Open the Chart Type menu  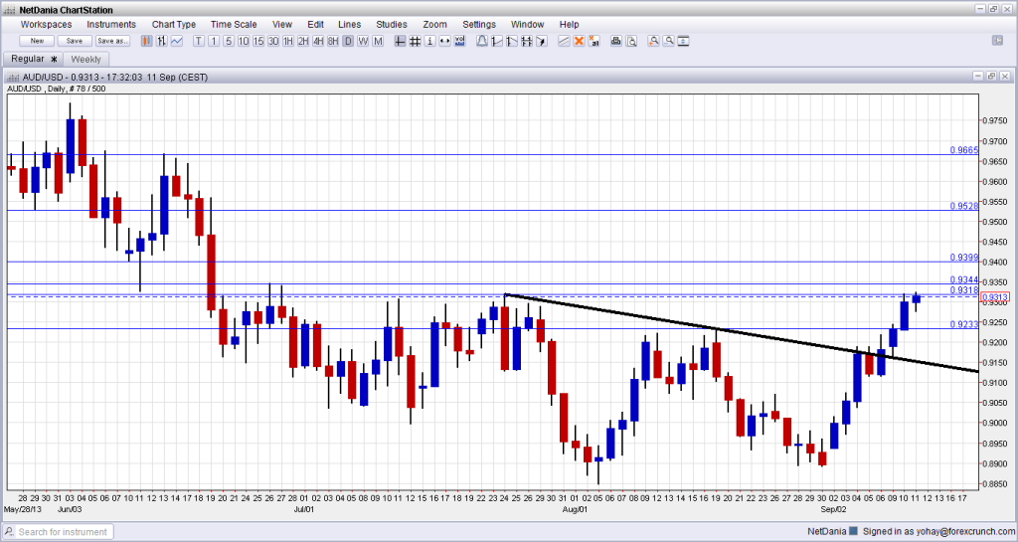point(173,24)
